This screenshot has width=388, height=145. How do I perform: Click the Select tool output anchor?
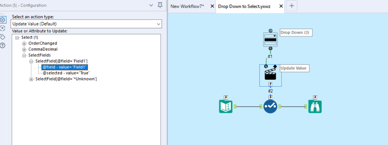pos(280,107)
